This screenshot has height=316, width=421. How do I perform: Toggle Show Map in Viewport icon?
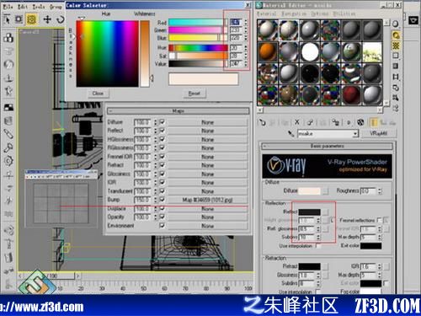360,122
